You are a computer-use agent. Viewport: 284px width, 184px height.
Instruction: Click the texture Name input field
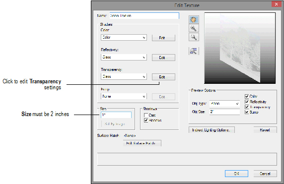click(144, 15)
